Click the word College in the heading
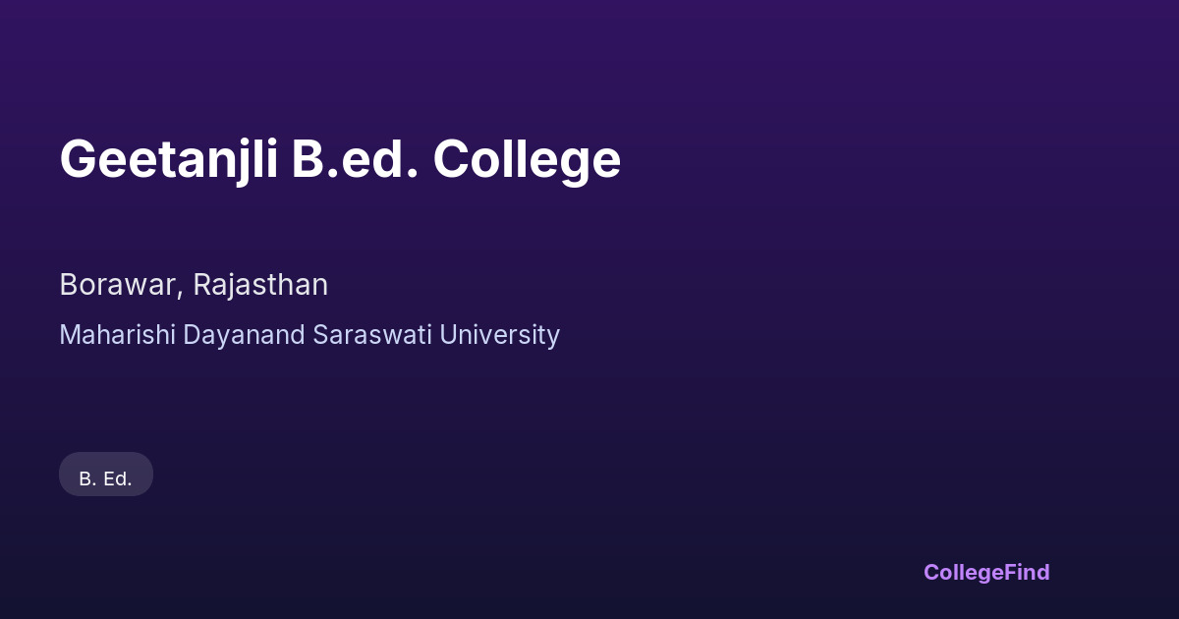The image size is (1179, 619). 527,159
